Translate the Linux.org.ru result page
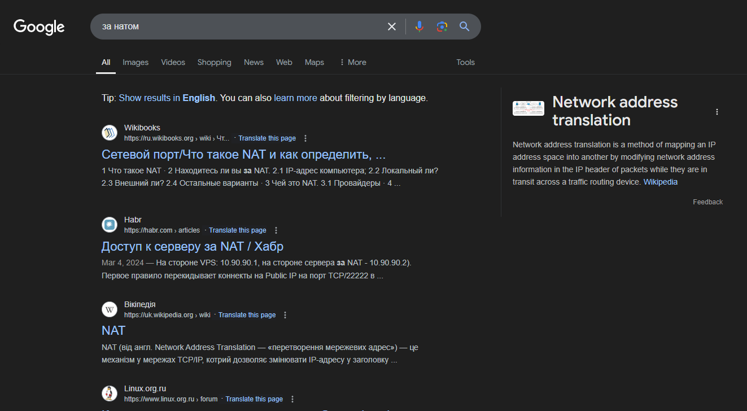This screenshot has height=411, width=747. pos(254,399)
